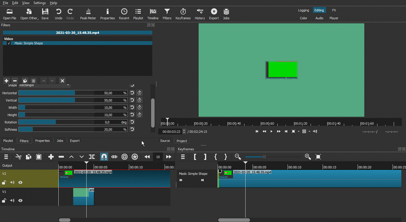
Task: Open the Recent files panel
Action: 124,14
